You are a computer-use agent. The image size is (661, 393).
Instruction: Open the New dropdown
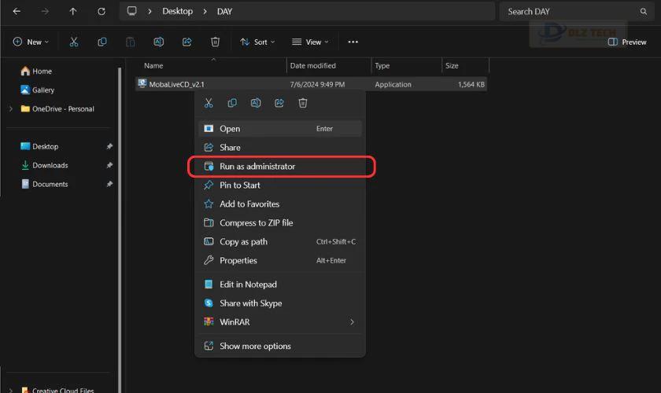(x=31, y=42)
